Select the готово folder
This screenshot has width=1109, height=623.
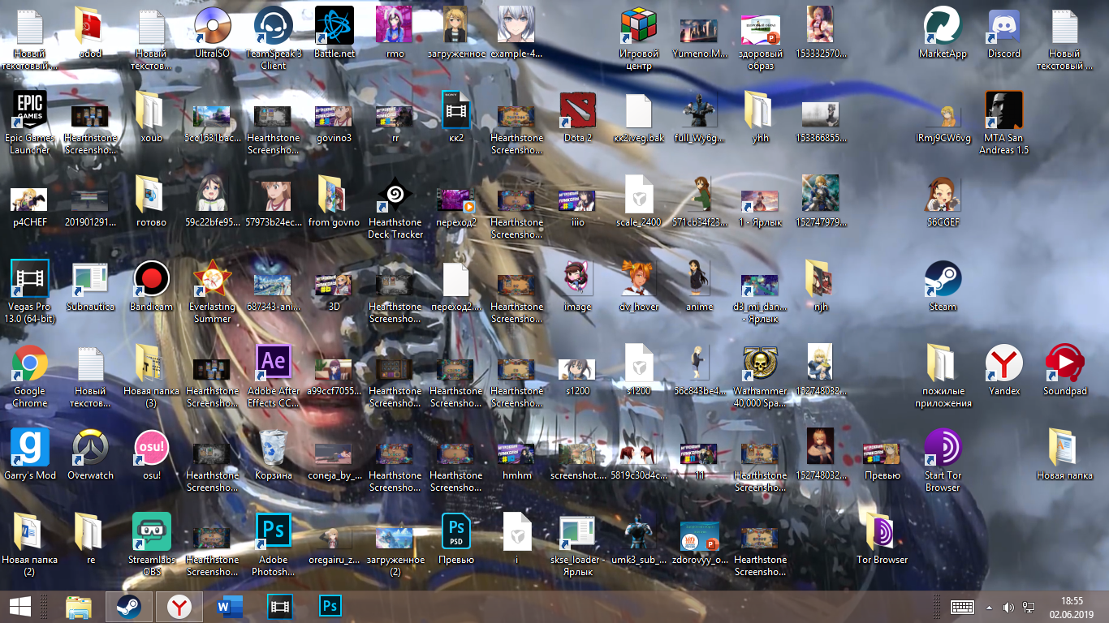point(152,195)
